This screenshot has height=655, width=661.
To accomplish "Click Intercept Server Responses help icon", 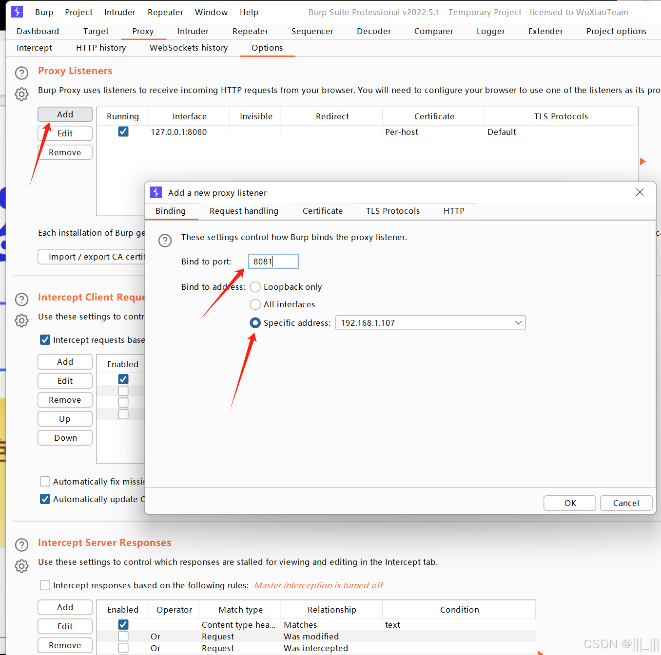I will pyautogui.click(x=21, y=544).
